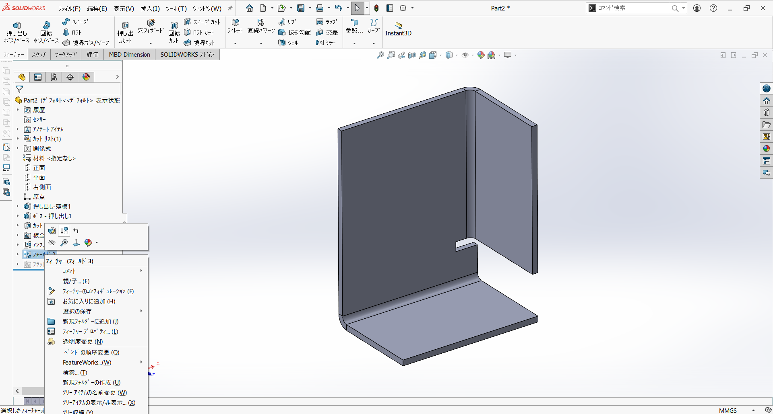The image size is (773, 414).
Task: Choose Boundary Boss/Base (境界ボス/ベース)
Action: tap(86, 43)
